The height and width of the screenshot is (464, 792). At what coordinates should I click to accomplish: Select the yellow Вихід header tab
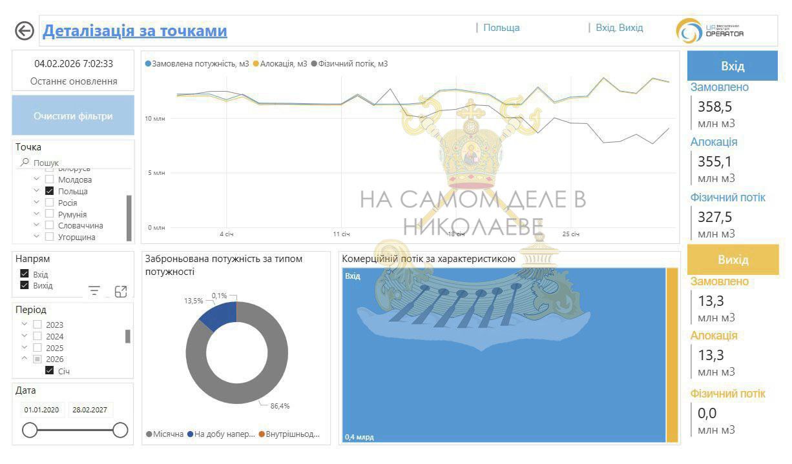click(732, 259)
